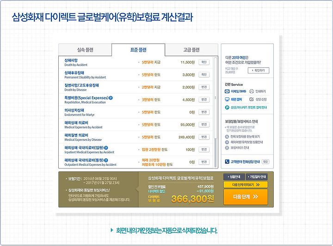Click the 이메일/SMS envelope icon
Screen dimensions: 333x246
pyautogui.click(x=227, y=91)
